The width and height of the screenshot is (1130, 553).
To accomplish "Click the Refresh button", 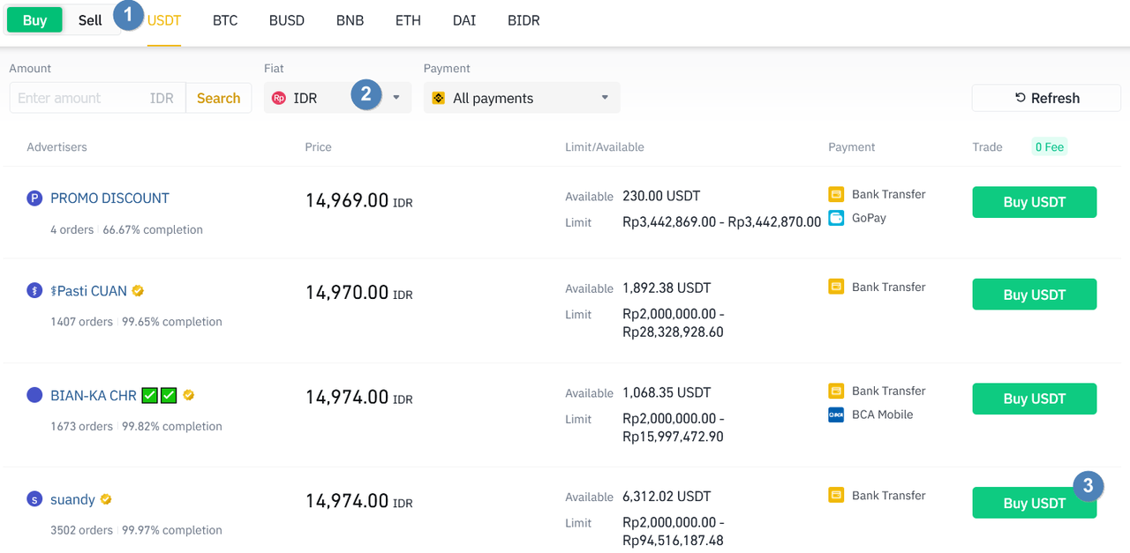I will point(1046,98).
